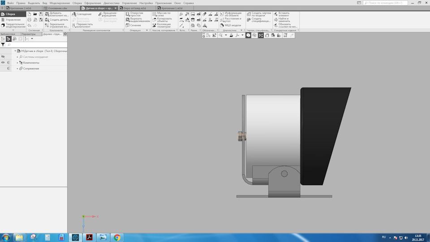Toggle hidden eye for Системы координат
The height and width of the screenshot is (242, 430).
3,57
